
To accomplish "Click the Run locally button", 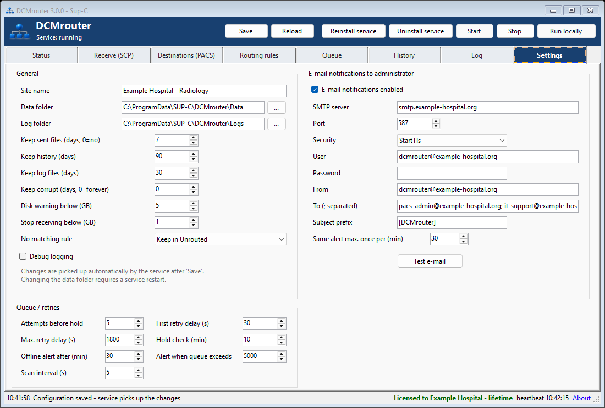I will 566,31.
